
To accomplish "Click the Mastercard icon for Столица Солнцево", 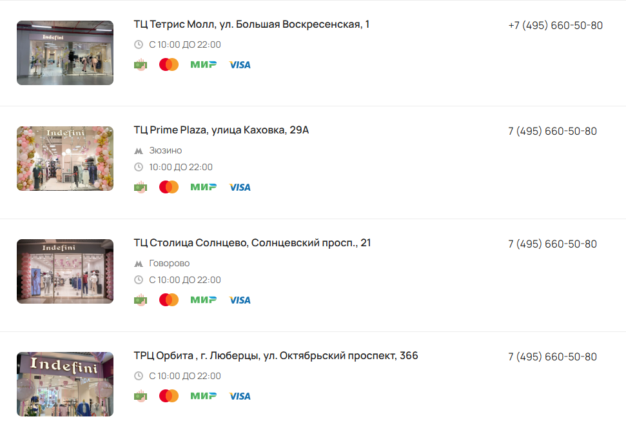I will click(x=169, y=300).
